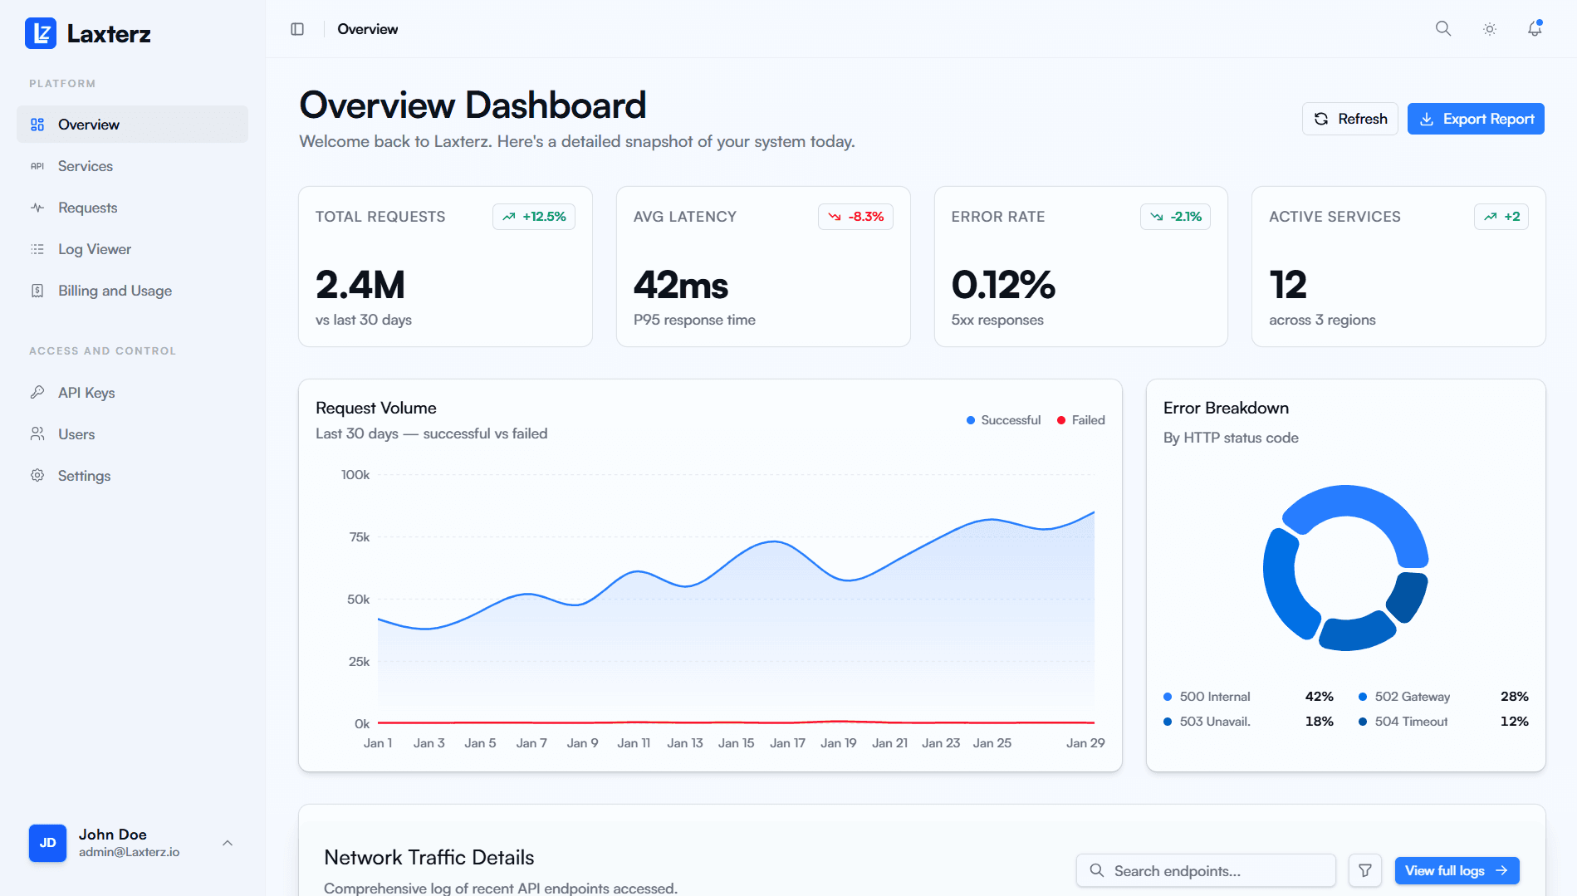Navigate to Billing and Usage
The height and width of the screenshot is (896, 1577).
[x=115, y=291]
